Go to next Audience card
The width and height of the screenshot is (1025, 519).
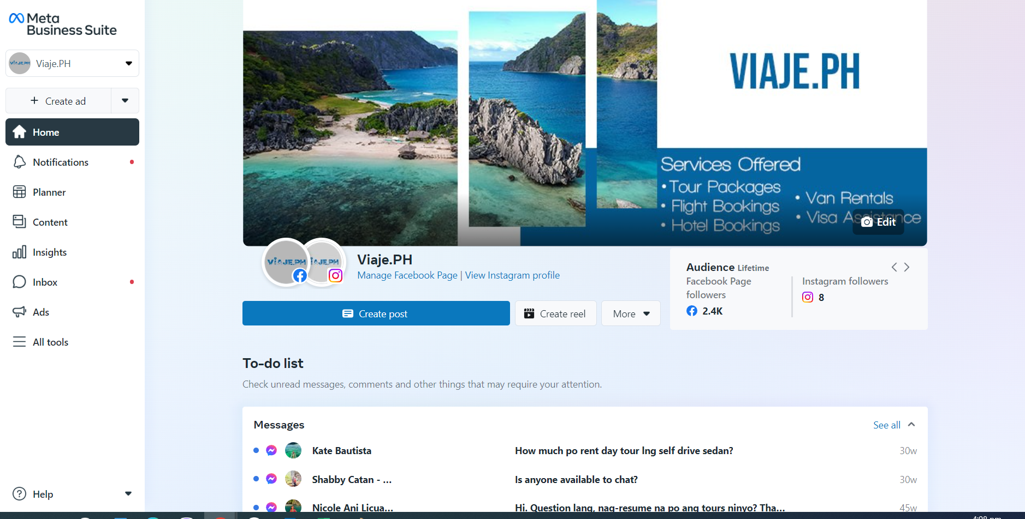click(x=907, y=267)
